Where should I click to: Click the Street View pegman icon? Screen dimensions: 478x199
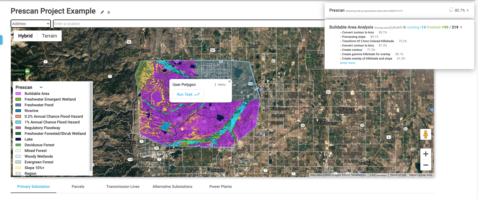[x=426, y=134]
